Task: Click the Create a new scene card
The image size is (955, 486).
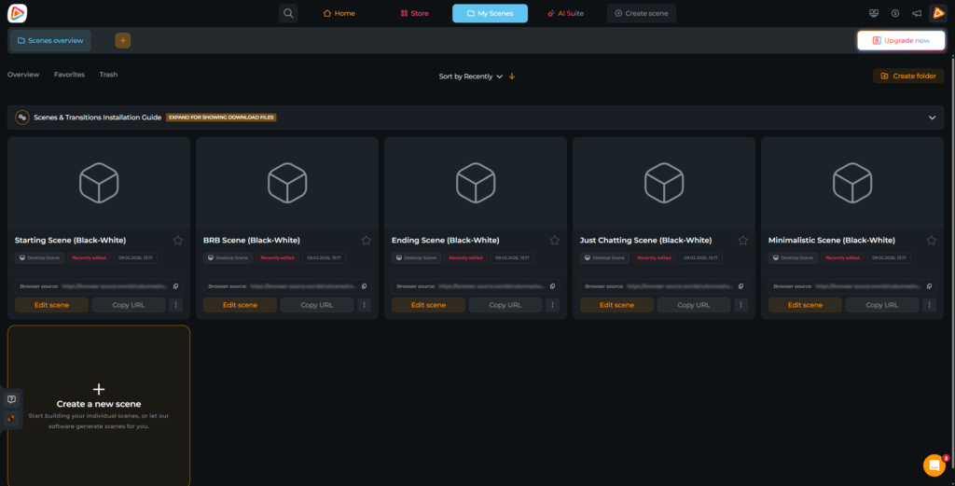Action: (99, 405)
